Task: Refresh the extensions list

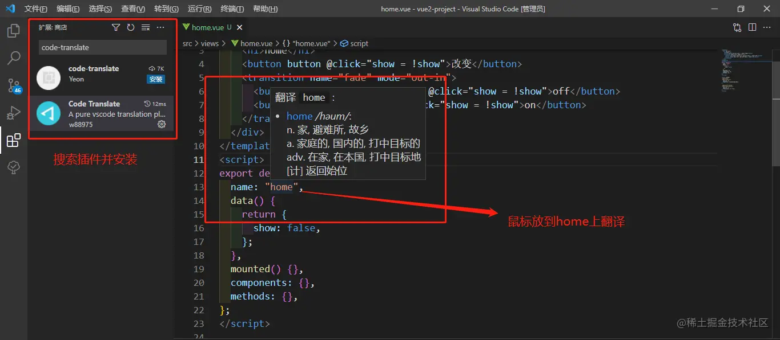Action: [x=131, y=27]
